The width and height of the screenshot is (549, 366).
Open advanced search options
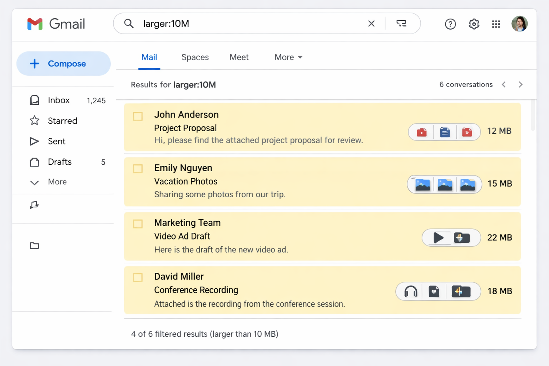401,23
